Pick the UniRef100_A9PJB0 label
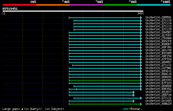Screen dimensions: 173x111 (158, 47)
